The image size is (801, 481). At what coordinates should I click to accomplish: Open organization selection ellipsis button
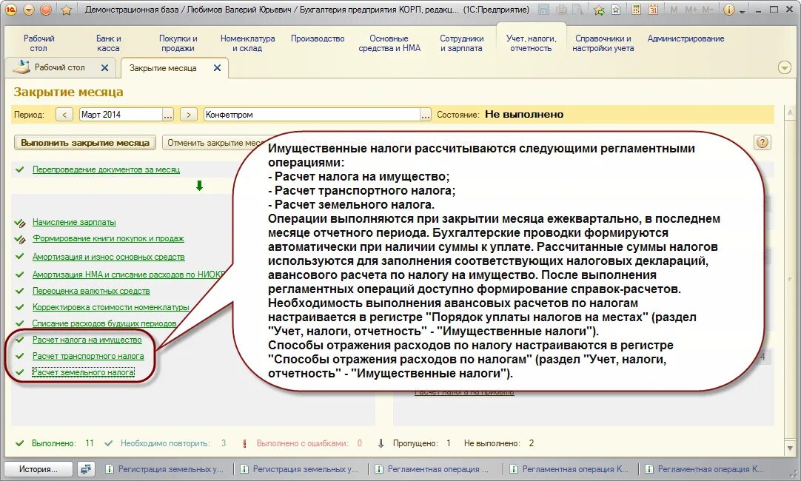tap(426, 115)
